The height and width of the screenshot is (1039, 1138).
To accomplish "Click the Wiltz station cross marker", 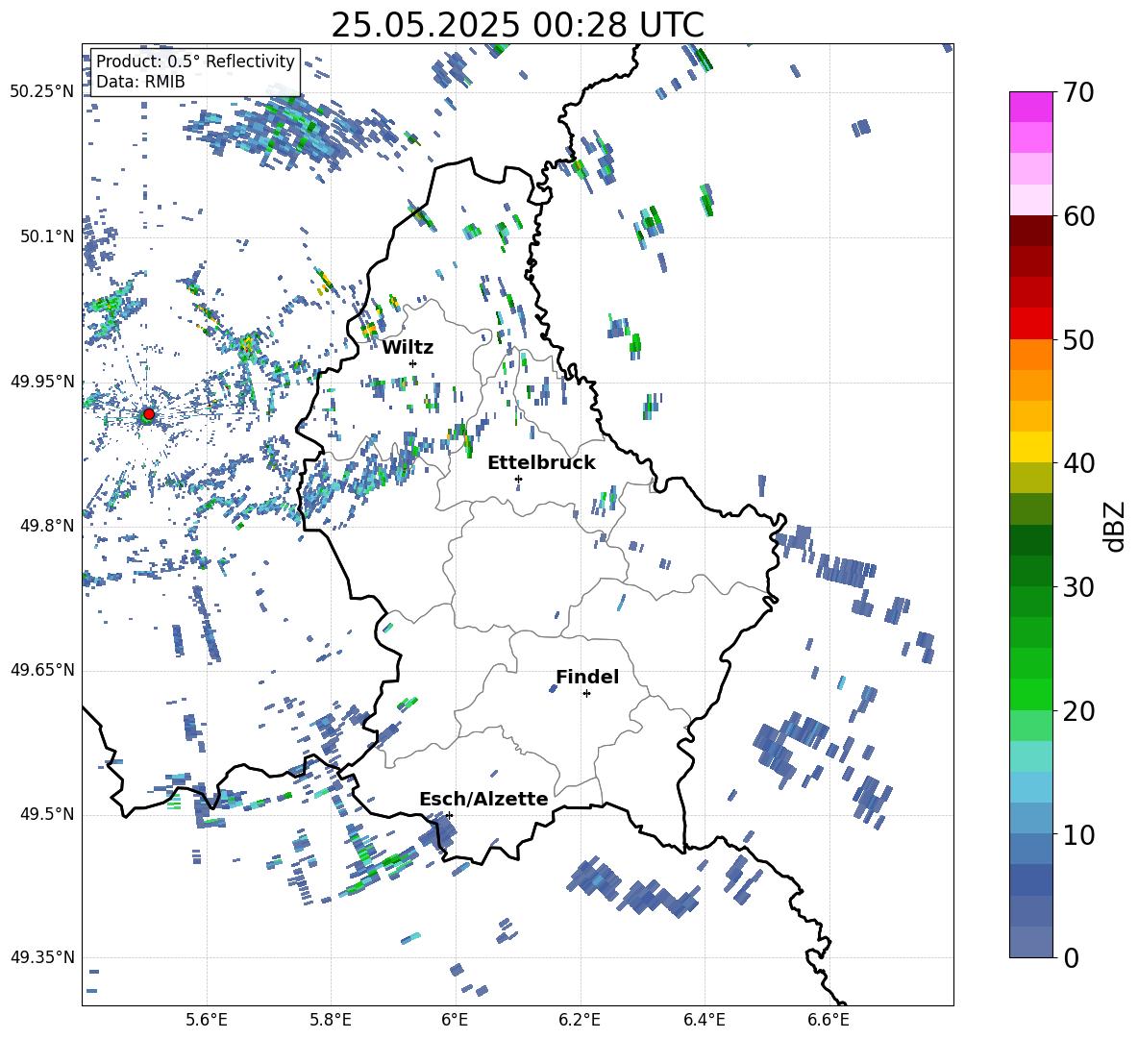I will pyautogui.click(x=413, y=363).
